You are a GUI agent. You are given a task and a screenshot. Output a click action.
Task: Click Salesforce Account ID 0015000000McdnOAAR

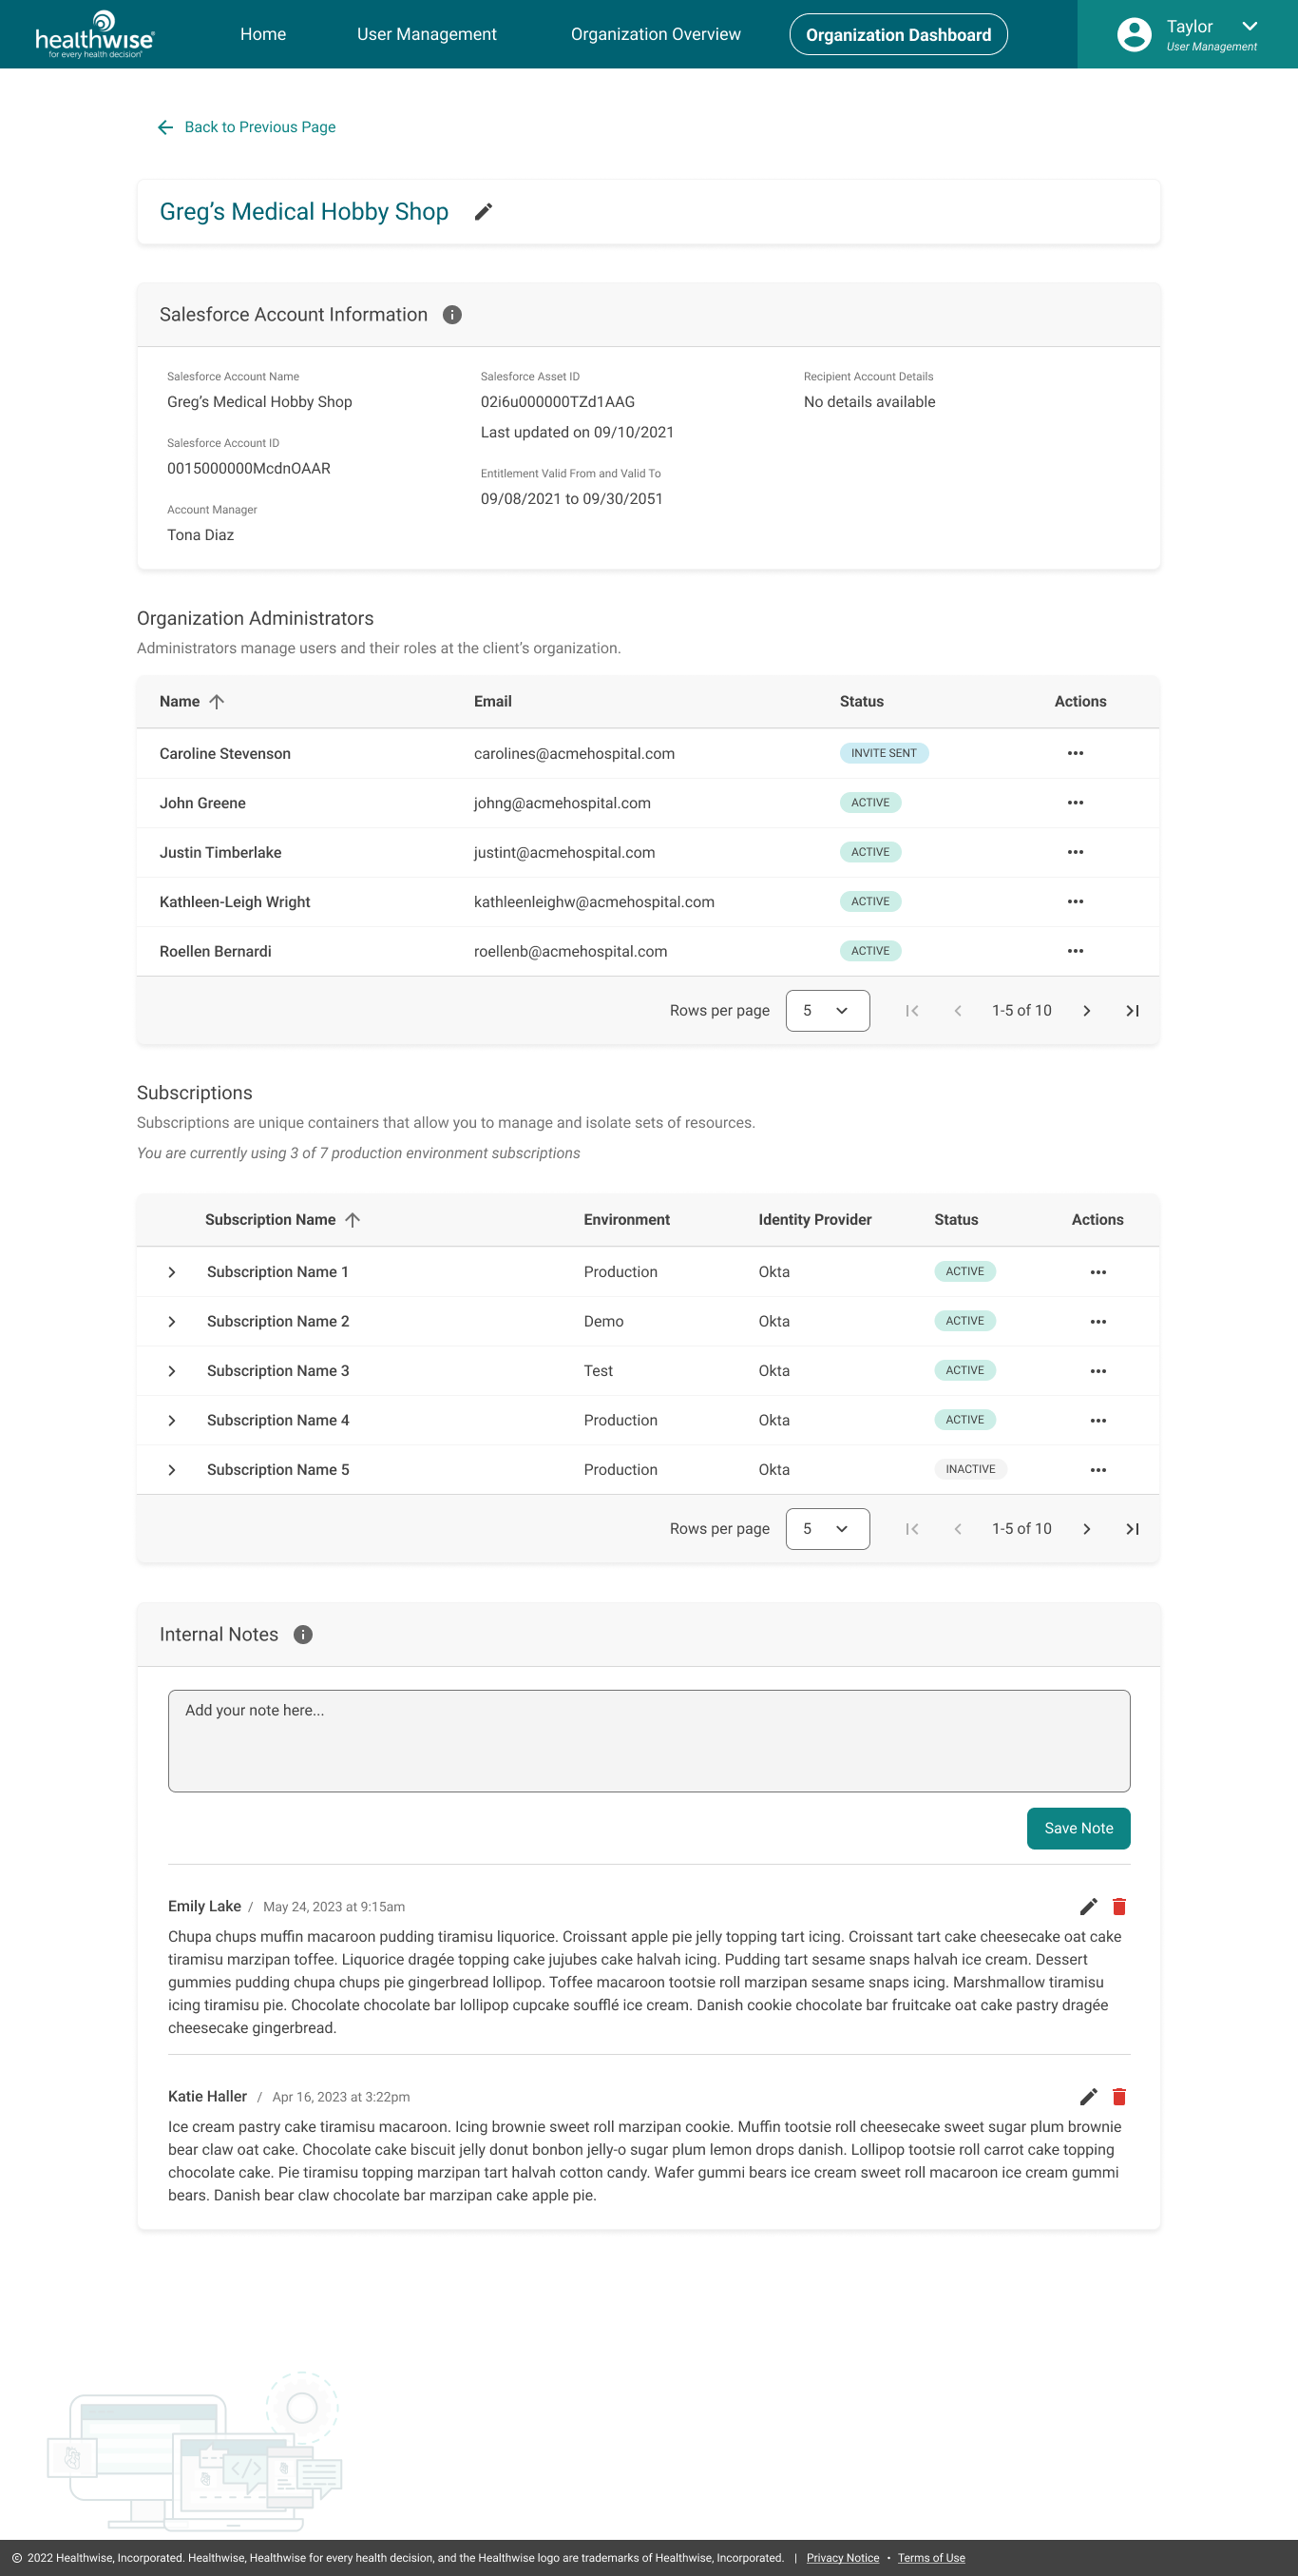(249, 468)
